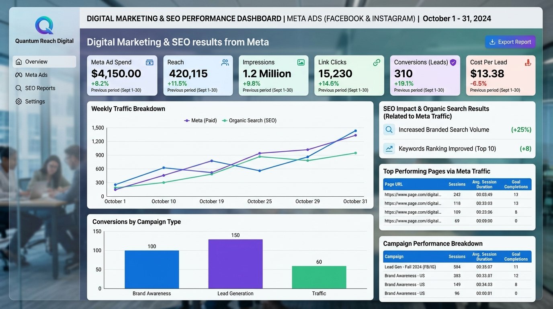Click the SEO Reports magnifier icon
Viewport: 553px width, 309px height.
(18, 88)
